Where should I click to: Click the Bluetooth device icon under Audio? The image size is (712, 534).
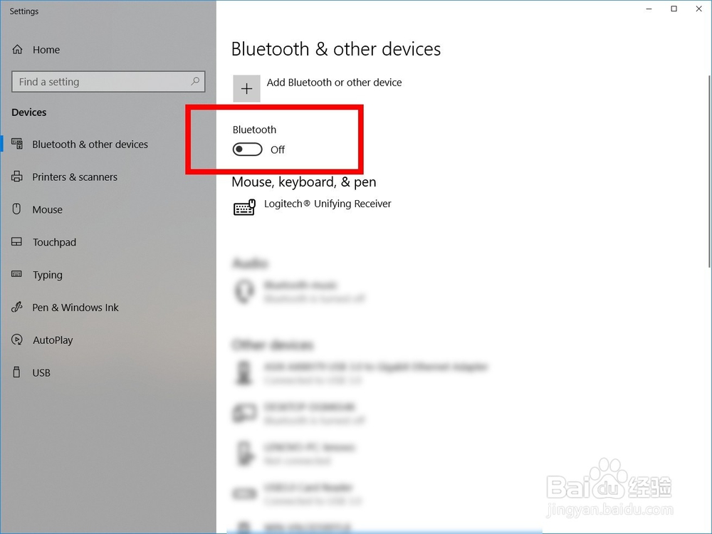pos(244,291)
